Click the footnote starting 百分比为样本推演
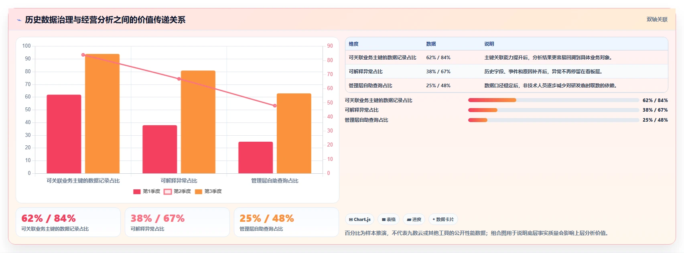Viewport: 684px width, 253px height. click(x=477, y=233)
